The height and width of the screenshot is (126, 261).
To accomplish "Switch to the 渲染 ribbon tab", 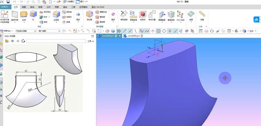I will click(65, 7).
